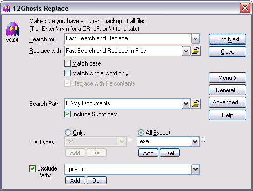Expand the Search for dropdown list
The image size is (253, 191).
(x=195, y=39)
